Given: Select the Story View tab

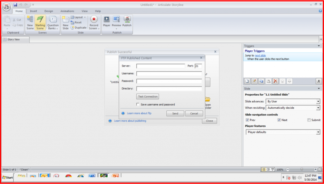Looking at the screenshot, I should click(16, 40).
